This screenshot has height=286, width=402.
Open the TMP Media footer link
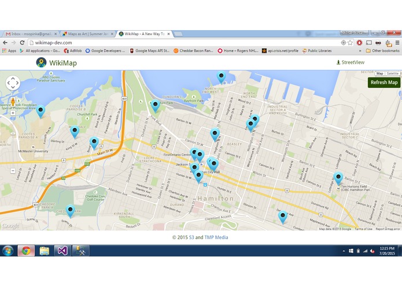point(216,237)
